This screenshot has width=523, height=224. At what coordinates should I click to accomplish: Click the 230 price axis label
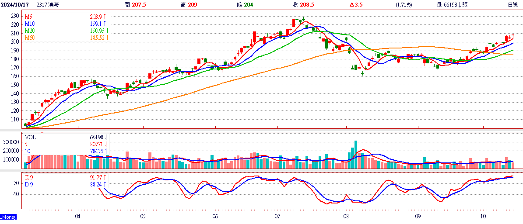pos(15,16)
